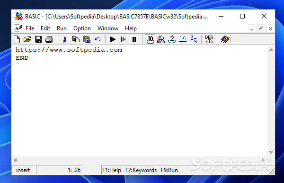Create a new file with the blank page icon

tap(17, 39)
